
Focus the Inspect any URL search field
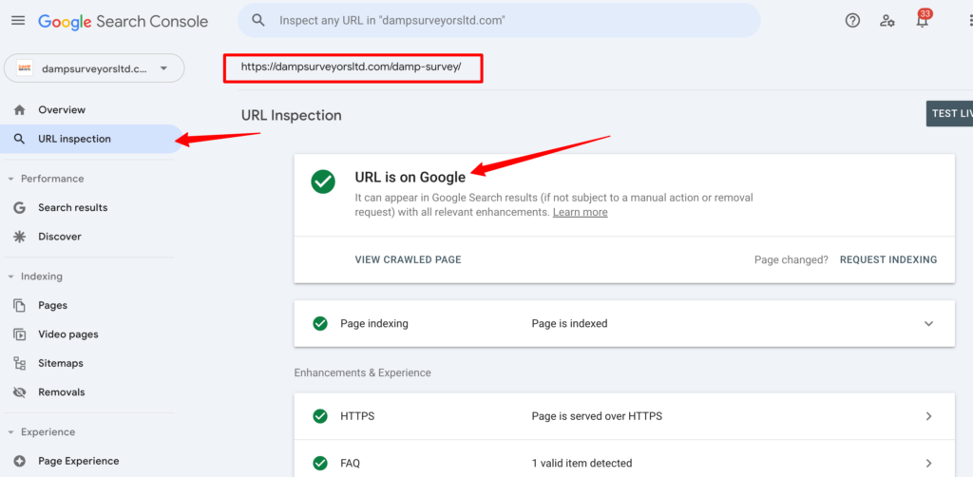pos(499,21)
